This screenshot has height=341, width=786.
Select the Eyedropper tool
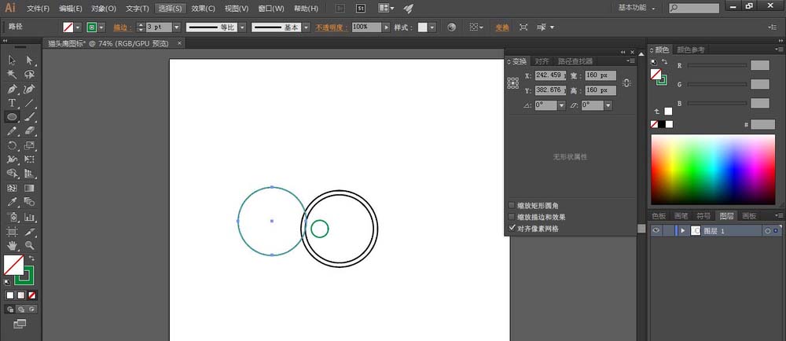click(x=12, y=202)
